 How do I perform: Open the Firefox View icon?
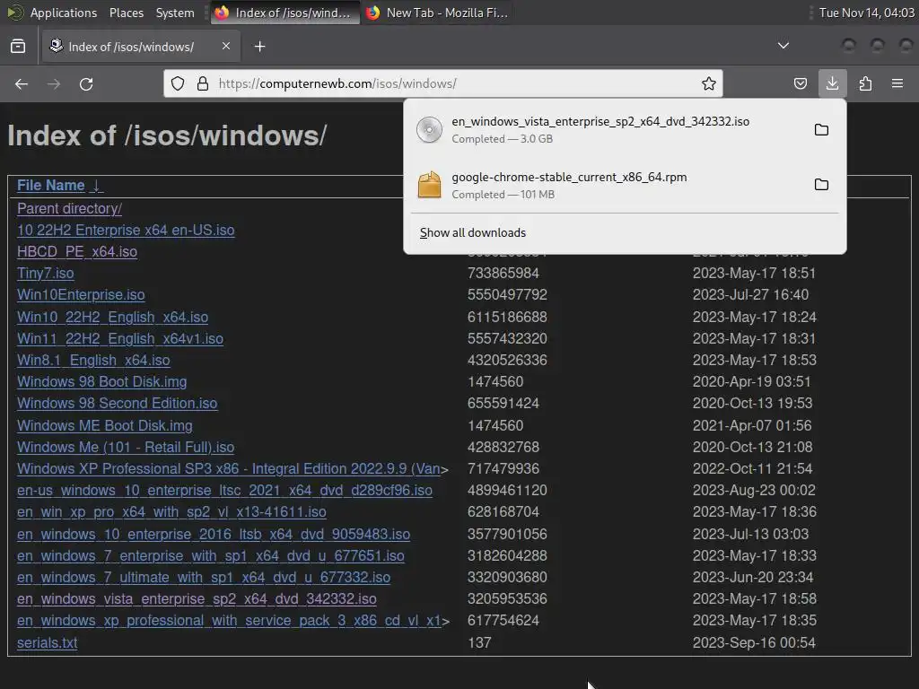click(18, 47)
